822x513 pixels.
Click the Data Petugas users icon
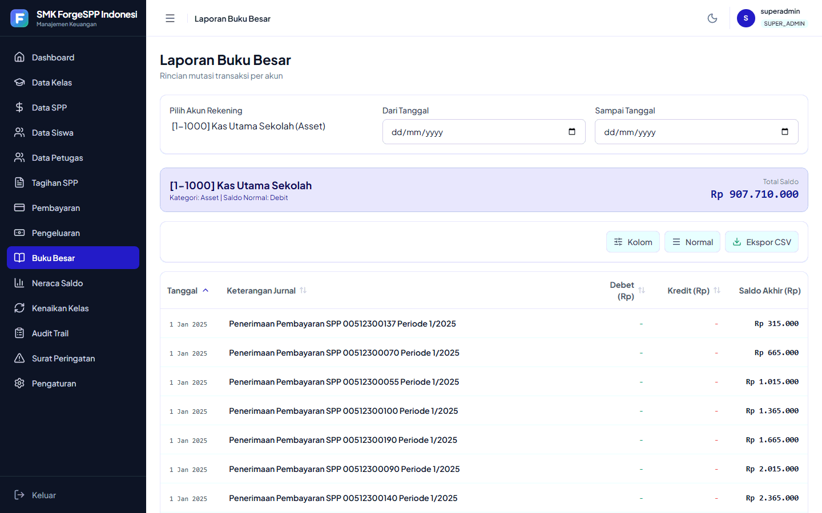click(x=19, y=157)
